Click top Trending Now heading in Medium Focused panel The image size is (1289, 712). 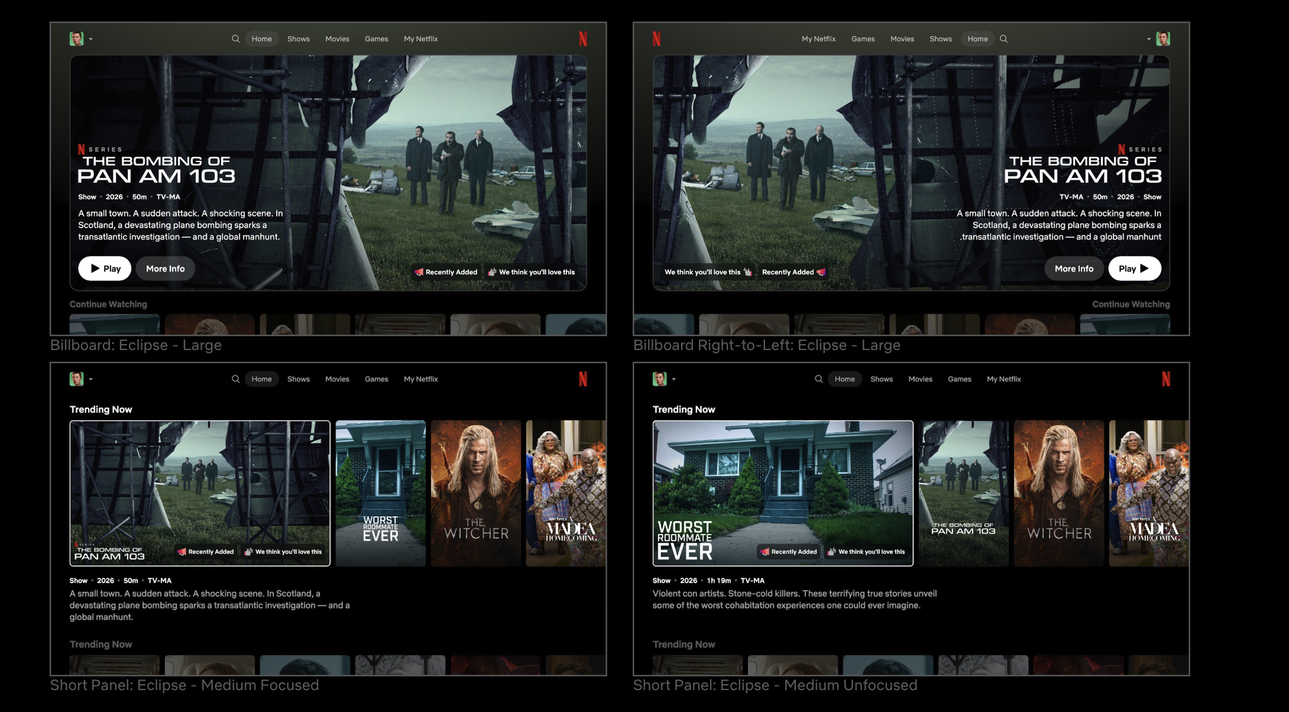point(101,409)
